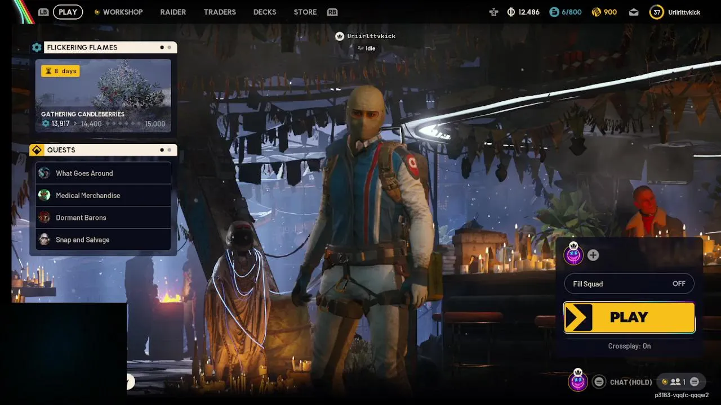
Task: Click the LB bumper navigation icon
Action: point(43,12)
